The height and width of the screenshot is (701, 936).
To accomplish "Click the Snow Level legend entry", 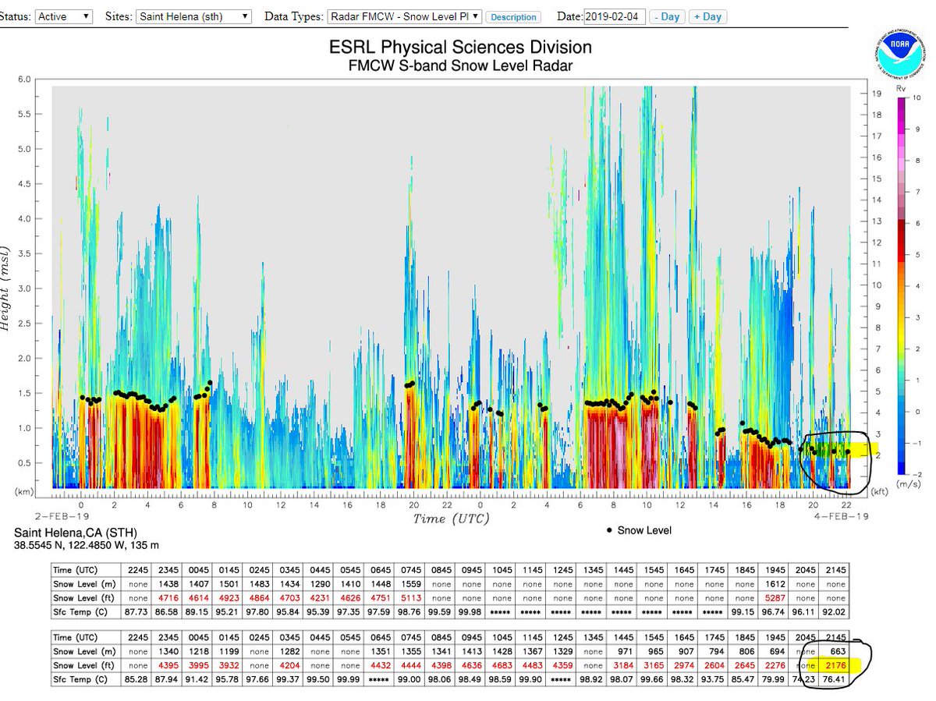I will pos(639,530).
